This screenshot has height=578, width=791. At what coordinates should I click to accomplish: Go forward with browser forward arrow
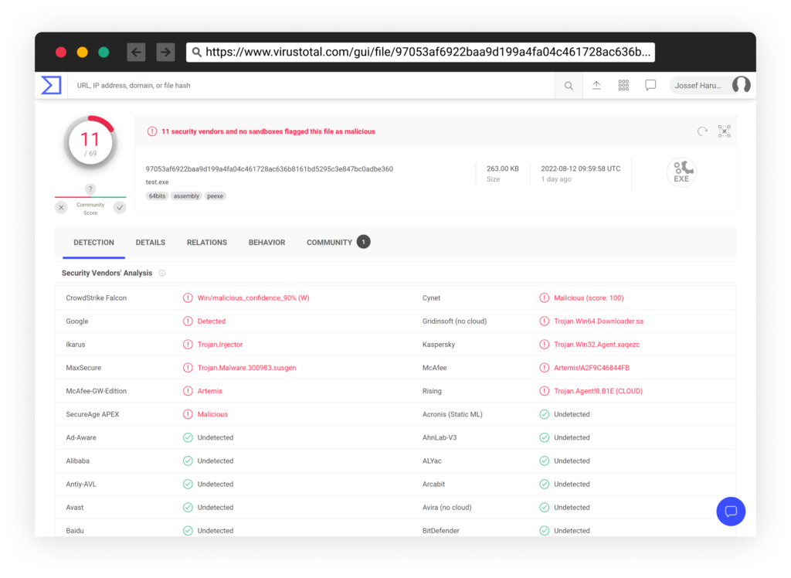(165, 52)
